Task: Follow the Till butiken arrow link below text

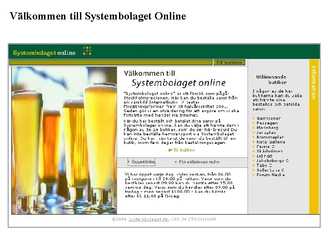Action: pos(181,150)
